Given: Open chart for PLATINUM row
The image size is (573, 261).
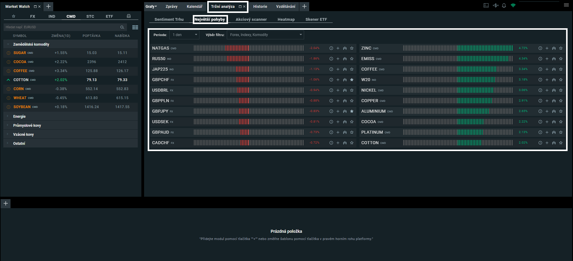Looking at the screenshot, I should click(554, 132).
